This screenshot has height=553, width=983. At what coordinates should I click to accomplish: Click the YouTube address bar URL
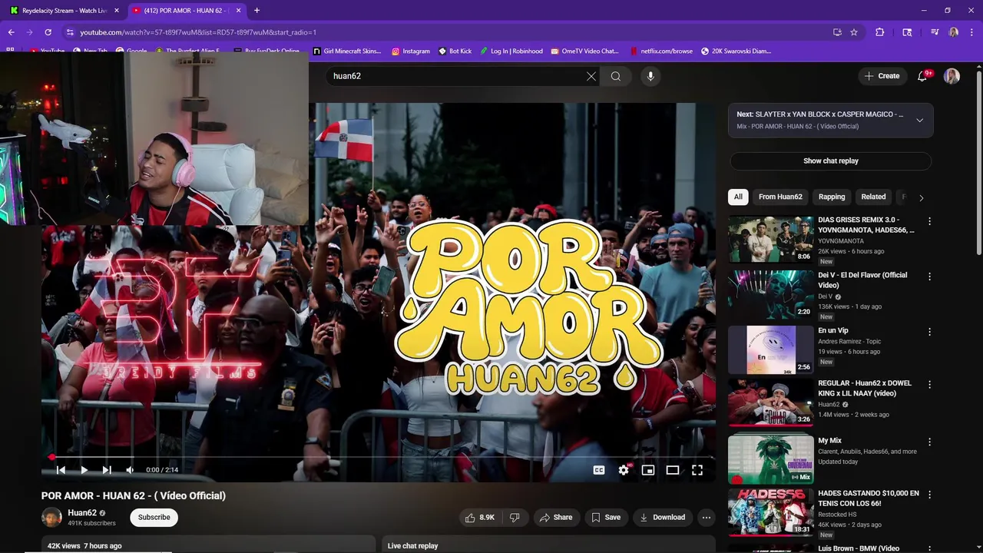pyautogui.click(x=198, y=32)
